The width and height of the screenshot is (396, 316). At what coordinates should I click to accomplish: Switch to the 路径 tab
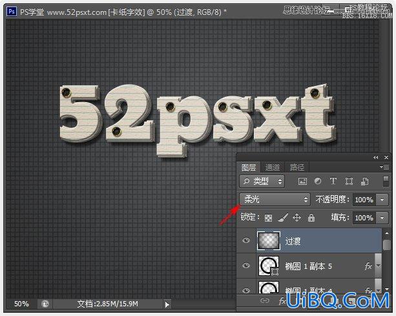[297, 167]
